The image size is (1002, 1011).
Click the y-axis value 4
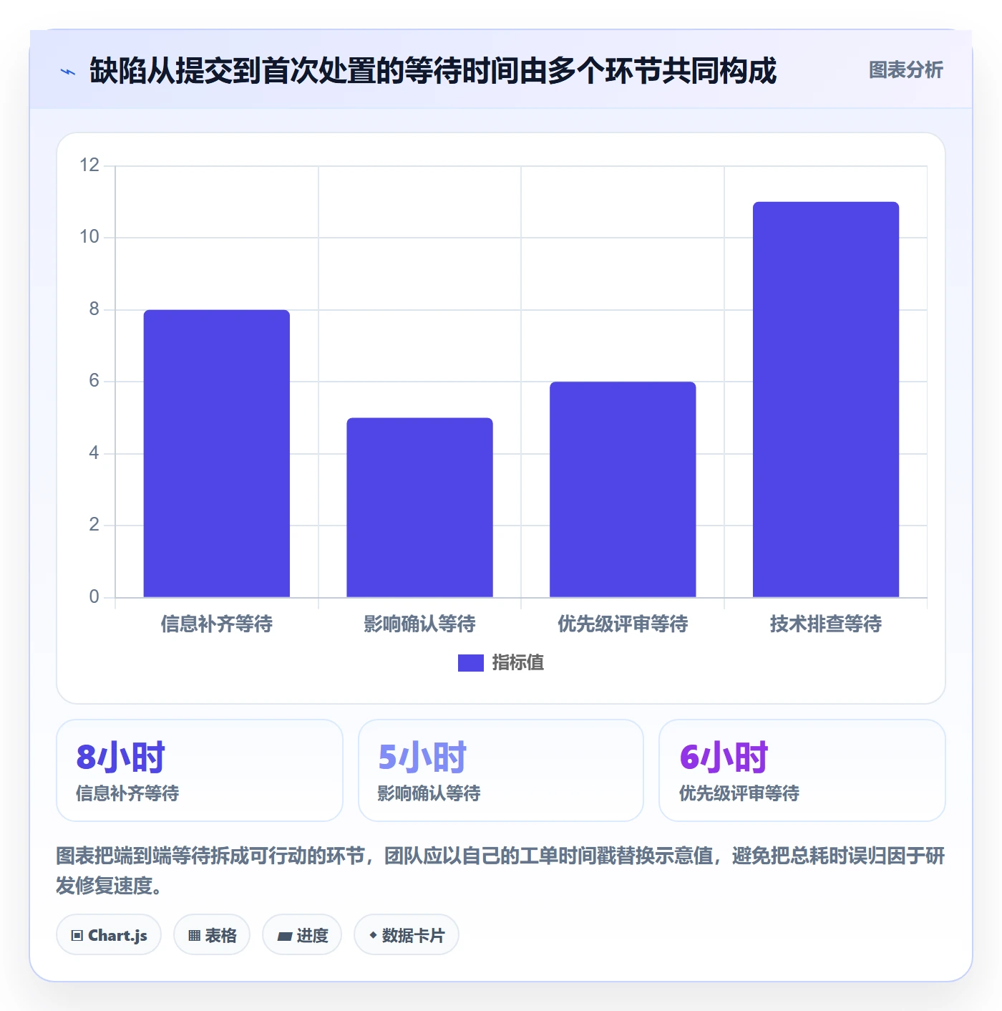pos(94,453)
